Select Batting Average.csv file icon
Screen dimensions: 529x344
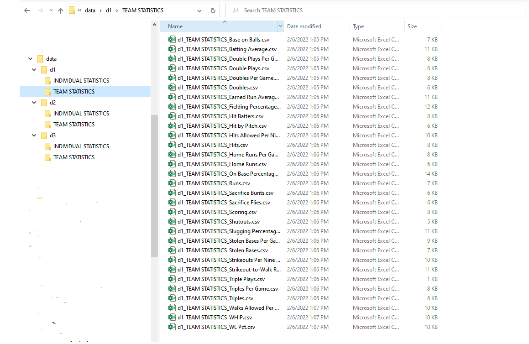pos(172,49)
